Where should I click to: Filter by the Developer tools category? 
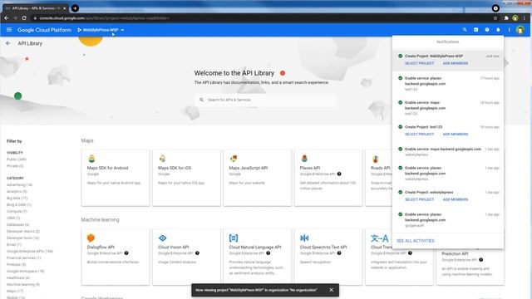click(x=22, y=238)
